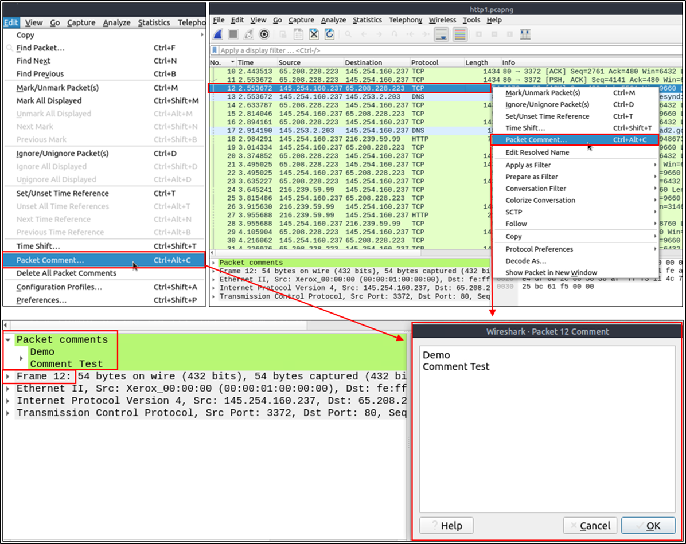Jump to first packet icon
The image size is (686, 544).
410,34
